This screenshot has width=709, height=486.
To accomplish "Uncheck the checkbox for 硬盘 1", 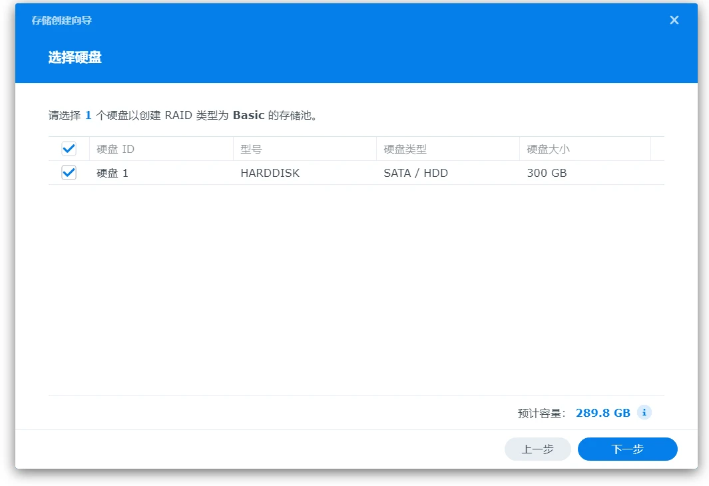I will pos(69,173).
